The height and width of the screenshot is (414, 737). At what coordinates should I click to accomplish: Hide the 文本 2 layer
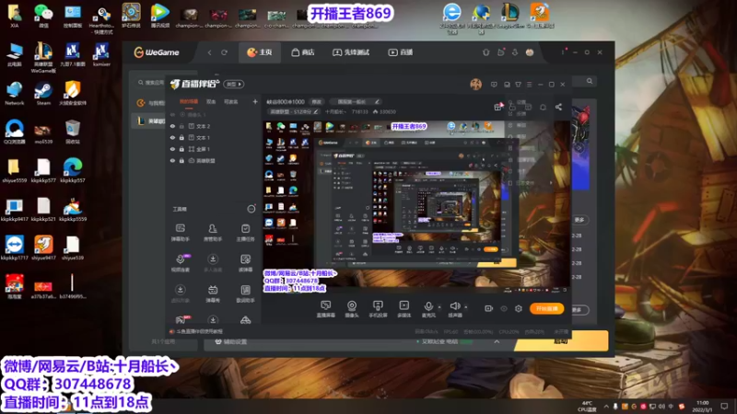(x=172, y=126)
